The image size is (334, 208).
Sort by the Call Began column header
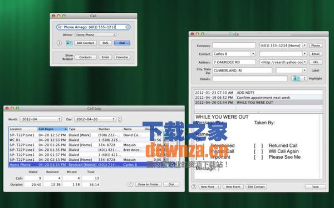click(x=53, y=129)
